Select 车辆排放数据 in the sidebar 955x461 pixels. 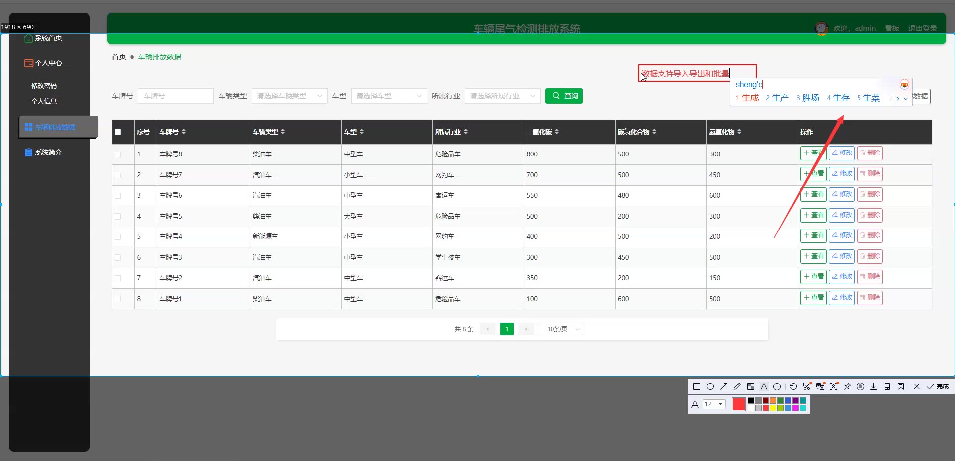(58, 127)
